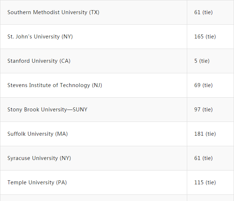Click Stanford's 5 (tie) ranking cell
Image resolution: width=234 pixels, height=201 pixels.
[202, 61]
